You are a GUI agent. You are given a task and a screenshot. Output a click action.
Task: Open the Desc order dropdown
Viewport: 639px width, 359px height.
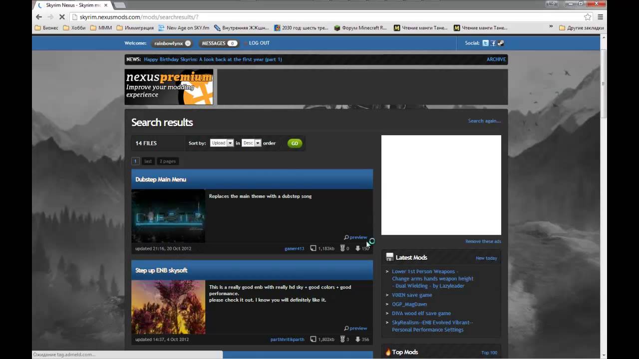pyautogui.click(x=252, y=143)
